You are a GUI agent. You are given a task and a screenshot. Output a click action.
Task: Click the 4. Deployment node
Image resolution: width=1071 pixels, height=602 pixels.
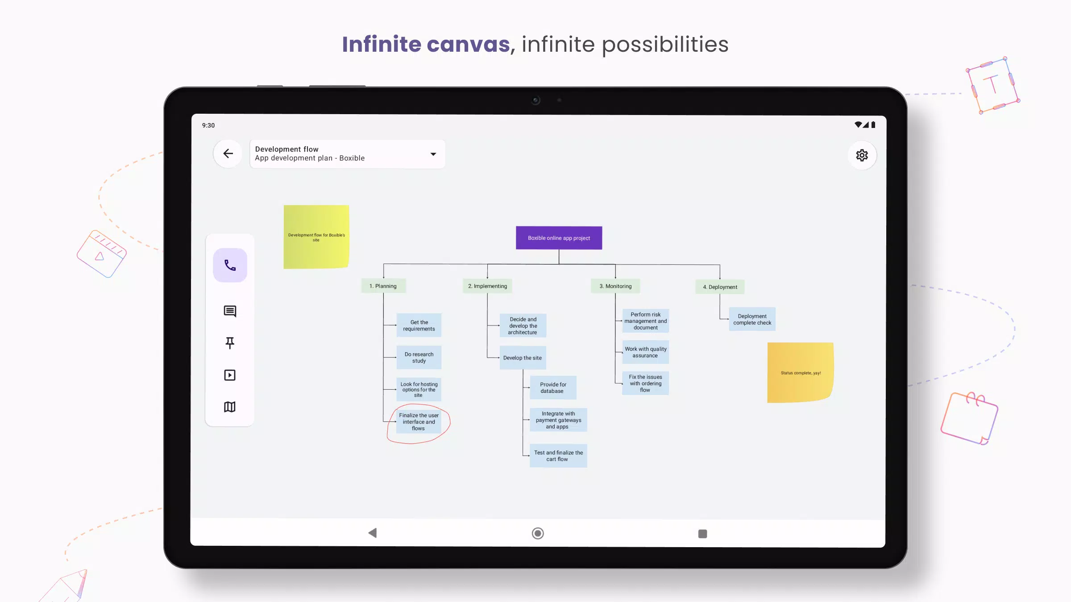[x=720, y=287]
